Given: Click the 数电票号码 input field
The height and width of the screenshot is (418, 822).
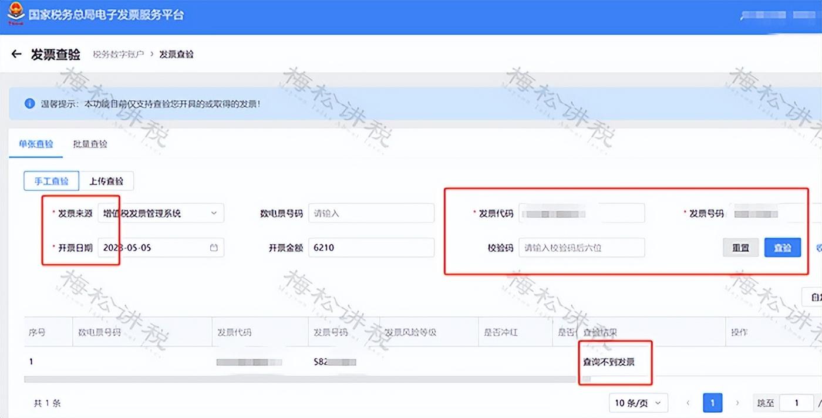Looking at the screenshot, I should pos(371,213).
